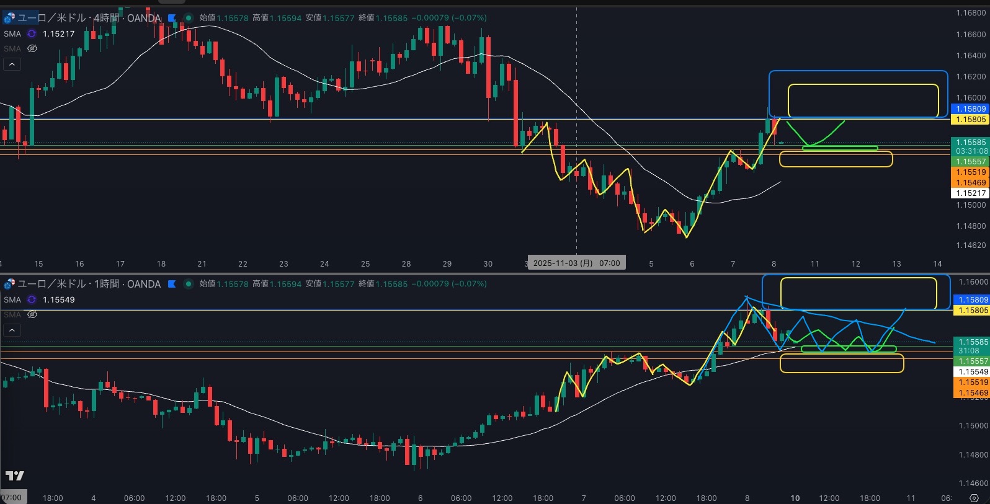Image resolution: width=990 pixels, height=504 pixels.
Task: Click the green market status dot on 1-hour chart
Action: coord(189,284)
